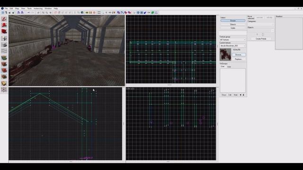Viewport: 303px width, 170px height.
Task: Click the empty VisGroups list box
Action: click(x=232, y=80)
